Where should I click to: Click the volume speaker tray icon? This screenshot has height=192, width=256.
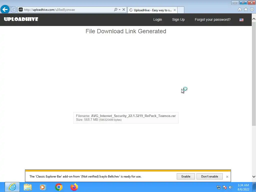coord(231,187)
